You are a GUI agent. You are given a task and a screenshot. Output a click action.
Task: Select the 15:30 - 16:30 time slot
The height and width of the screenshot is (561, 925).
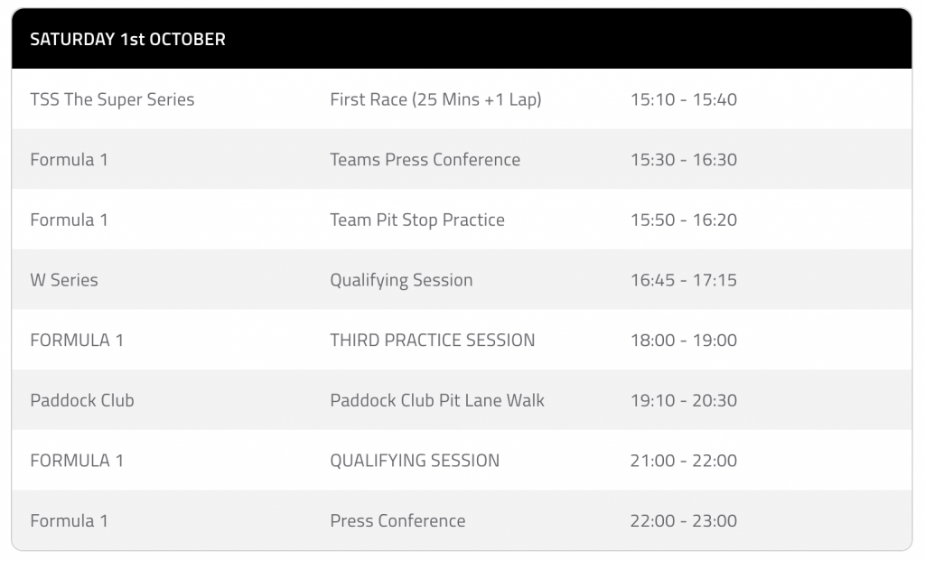pos(683,159)
